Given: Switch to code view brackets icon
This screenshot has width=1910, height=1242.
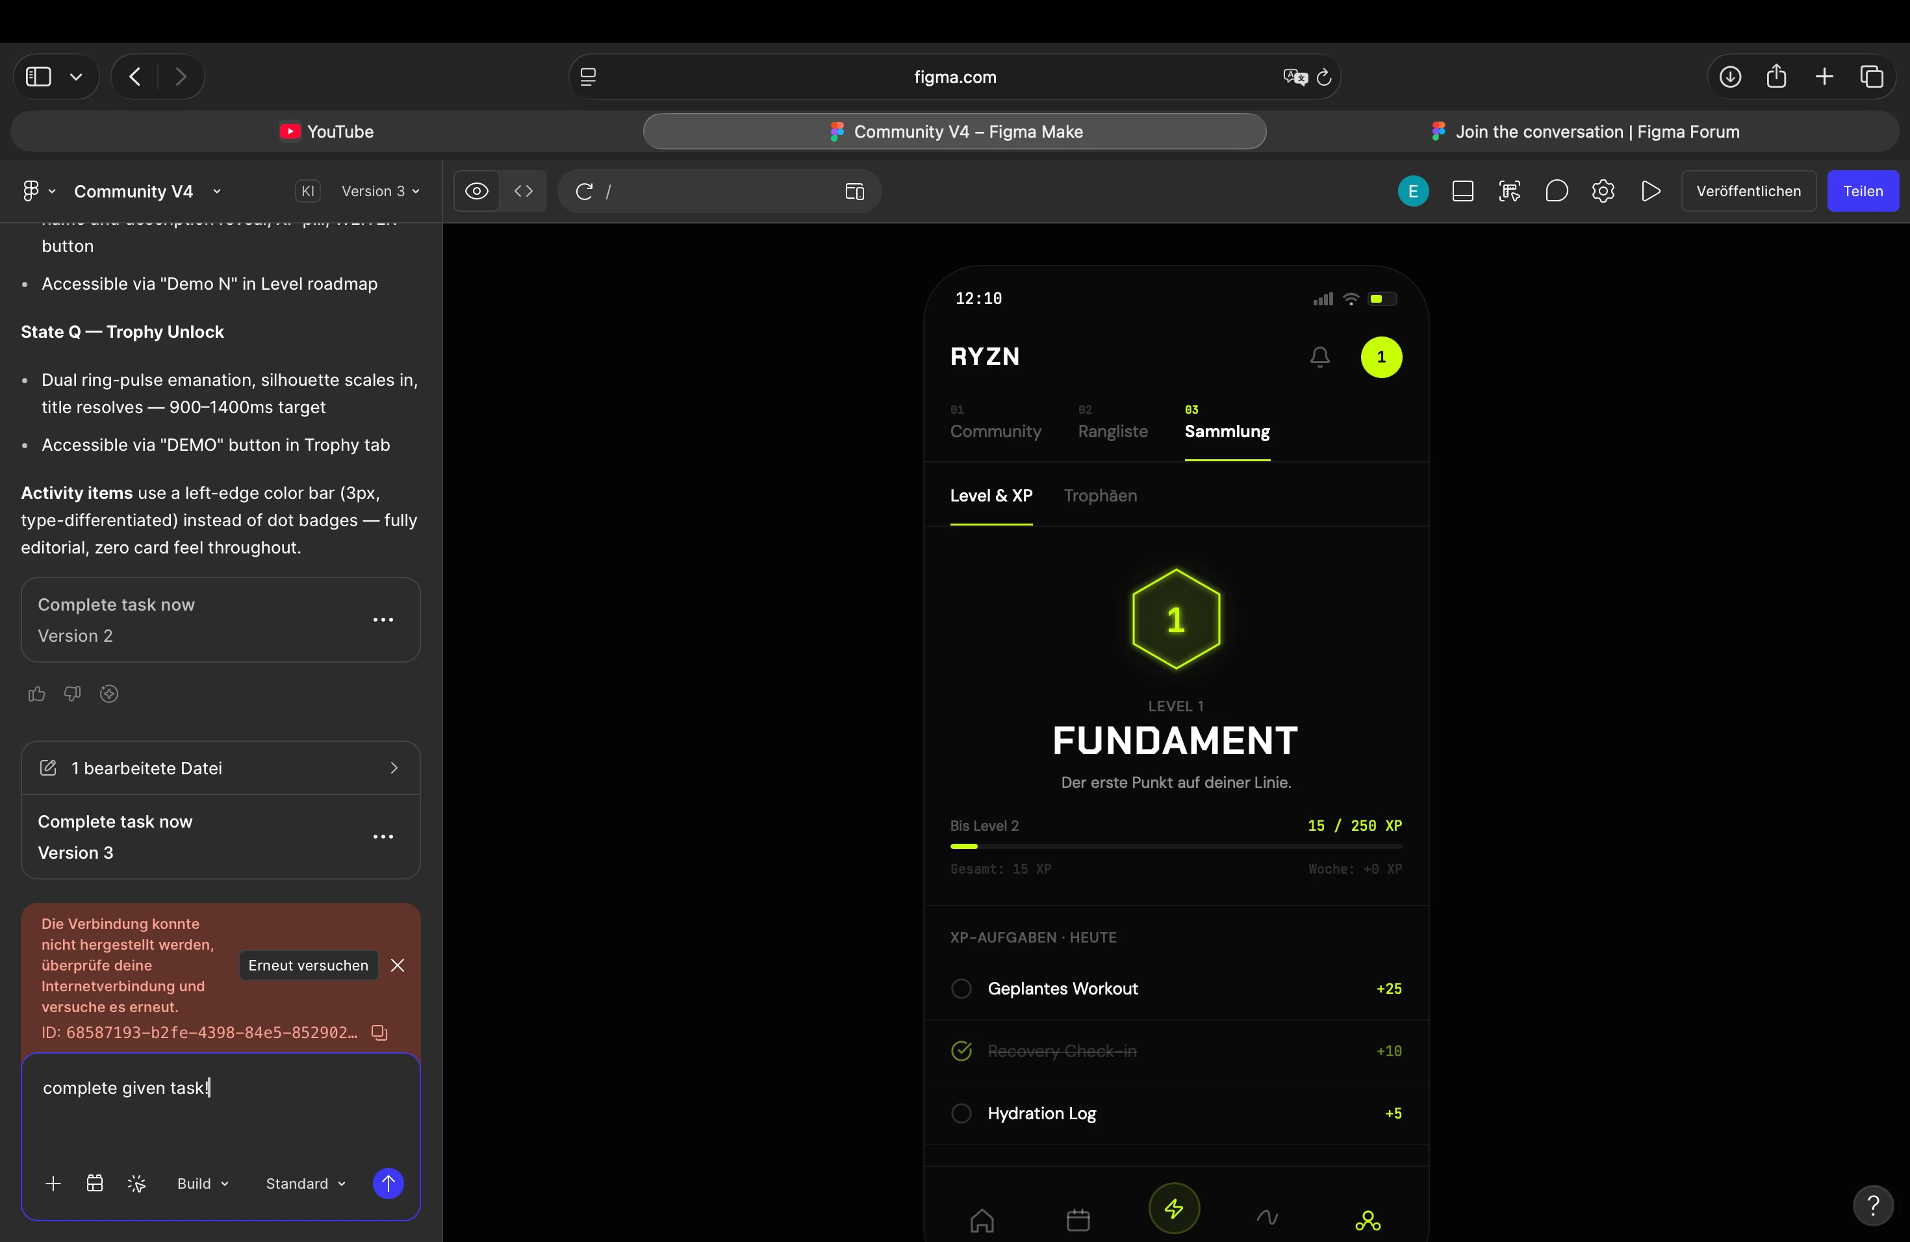Looking at the screenshot, I should tap(523, 191).
